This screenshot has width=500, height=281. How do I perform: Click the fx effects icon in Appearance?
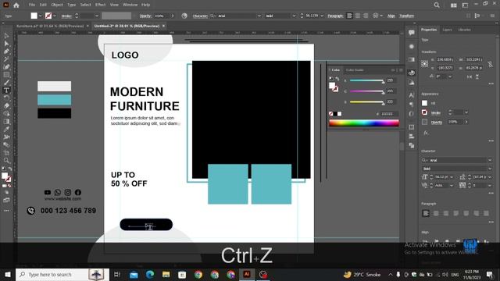(426, 133)
